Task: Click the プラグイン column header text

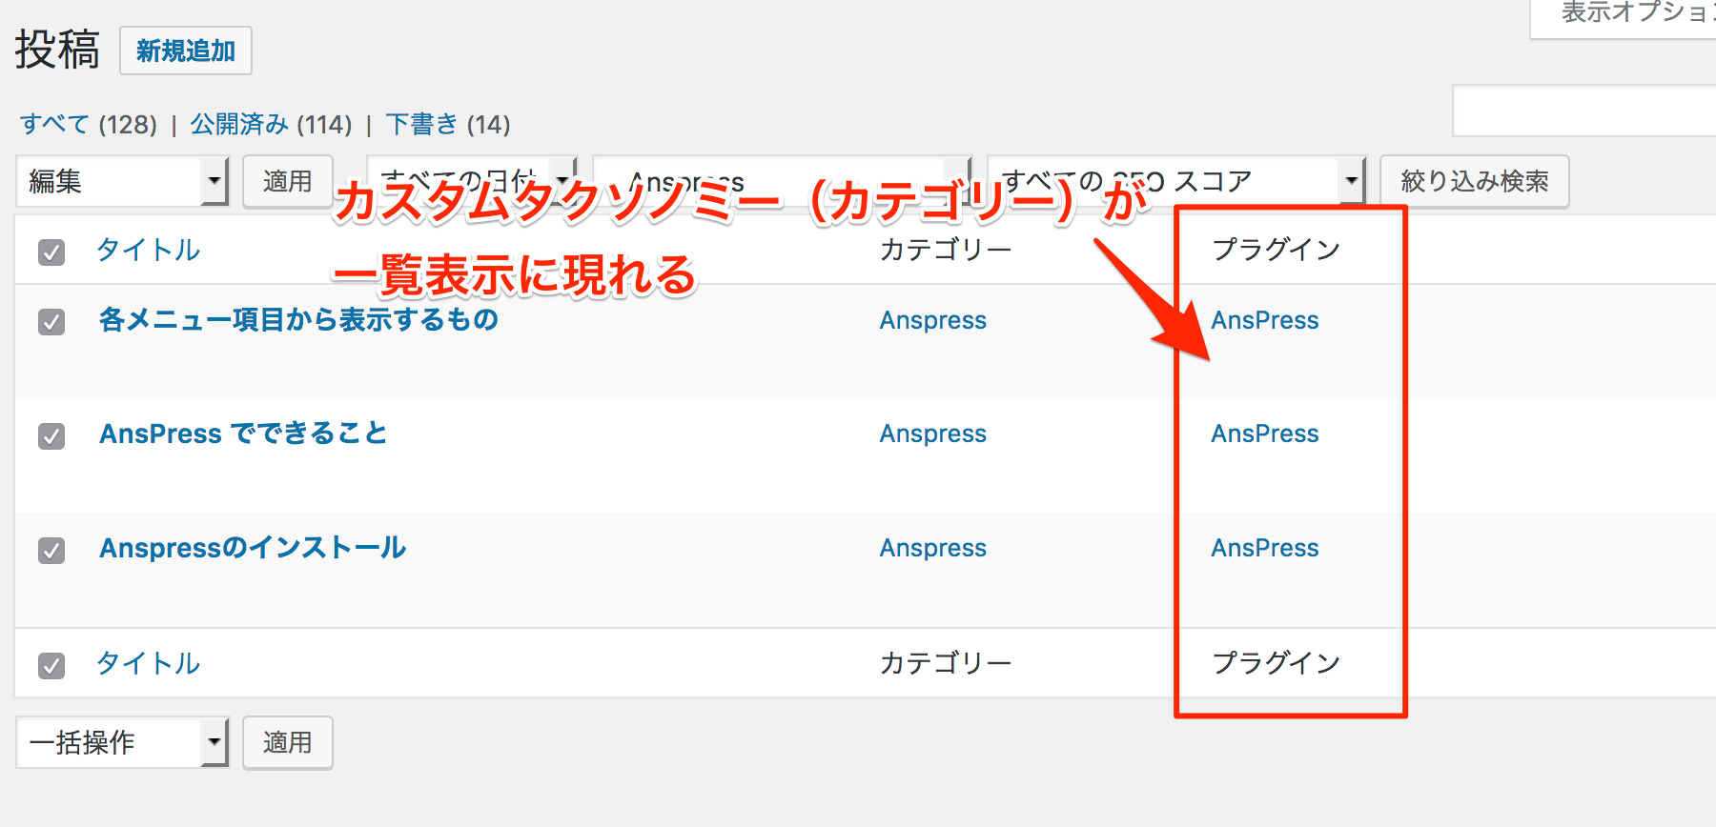Action: pos(1276,250)
